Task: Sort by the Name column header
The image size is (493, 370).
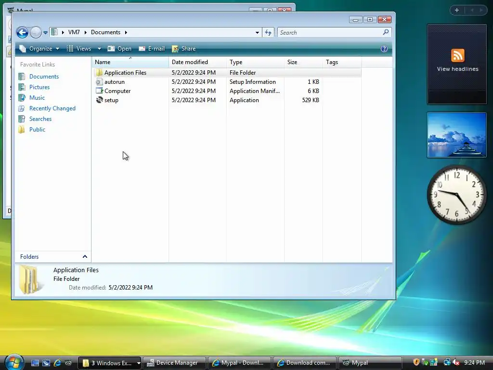Action: 130,62
